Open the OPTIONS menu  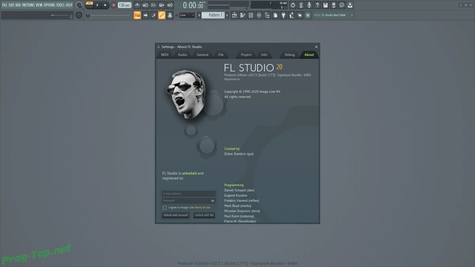point(49,5)
